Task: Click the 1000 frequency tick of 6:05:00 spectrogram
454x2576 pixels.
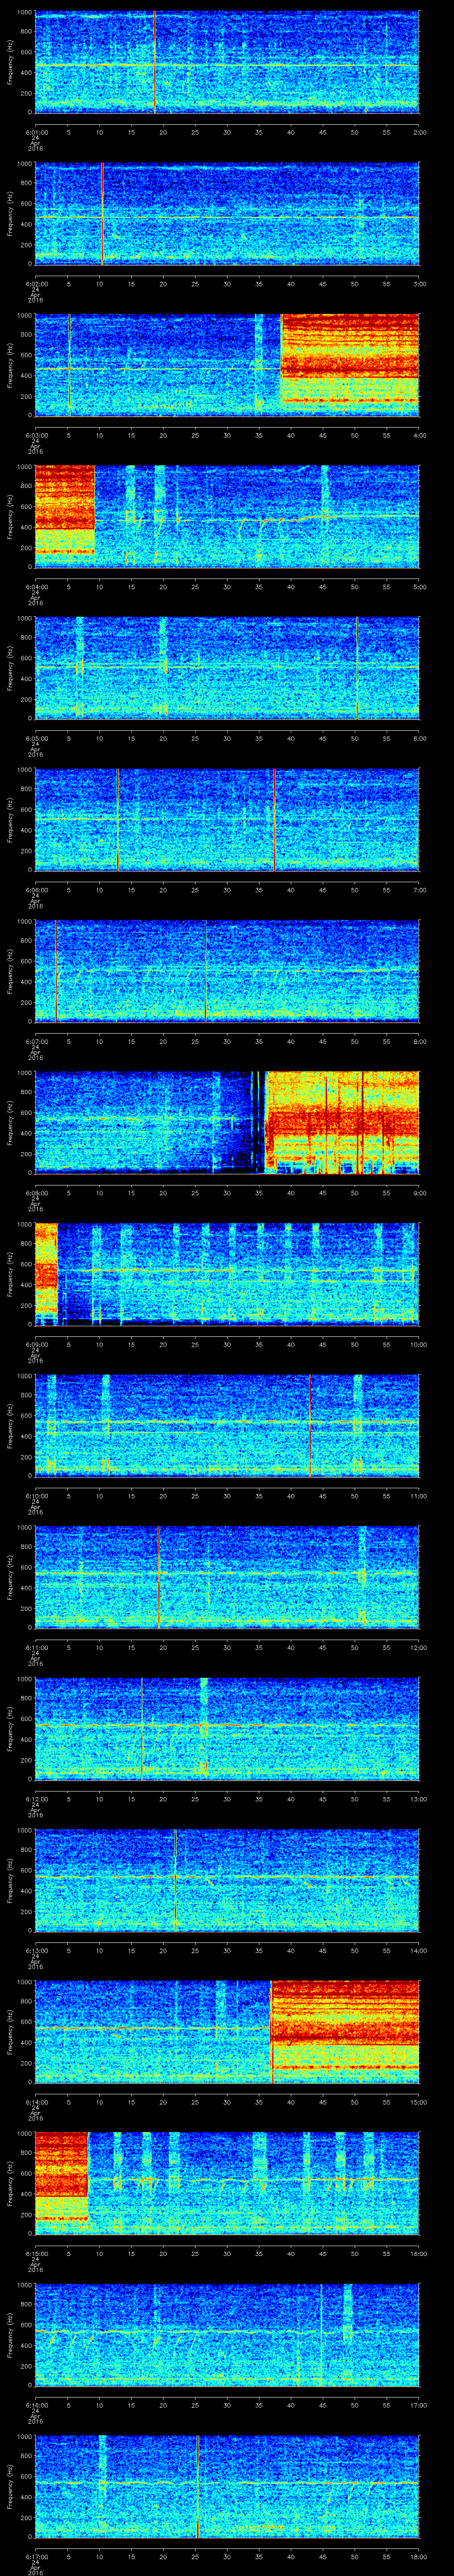Action: click(x=24, y=619)
